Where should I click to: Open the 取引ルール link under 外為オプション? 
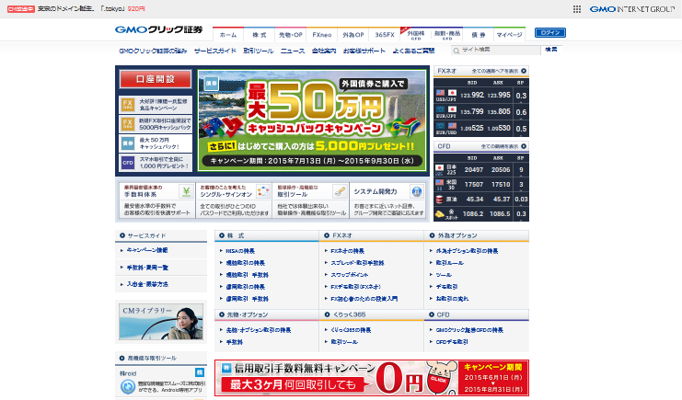[450, 263]
